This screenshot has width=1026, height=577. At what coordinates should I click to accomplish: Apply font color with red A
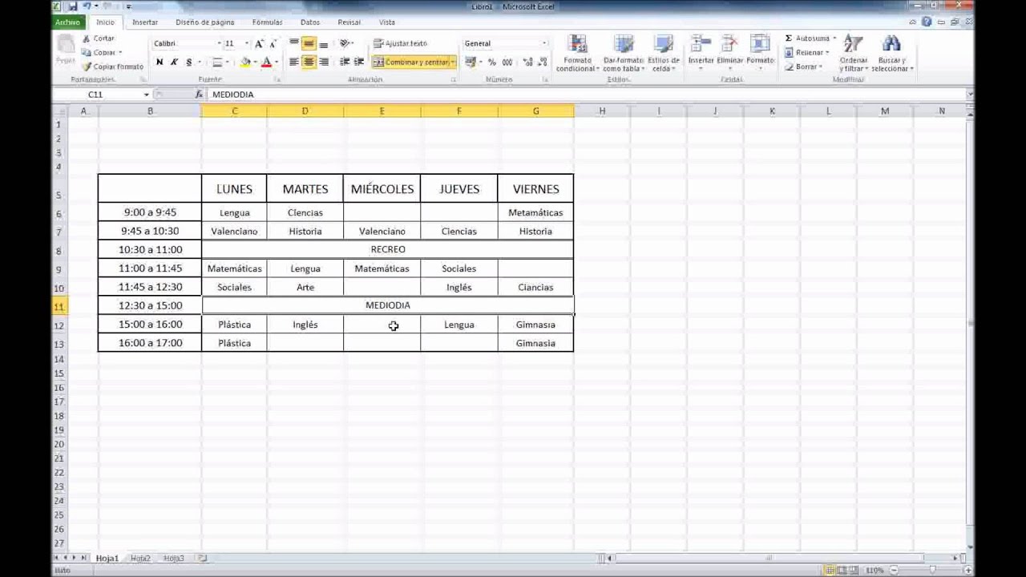click(x=266, y=62)
